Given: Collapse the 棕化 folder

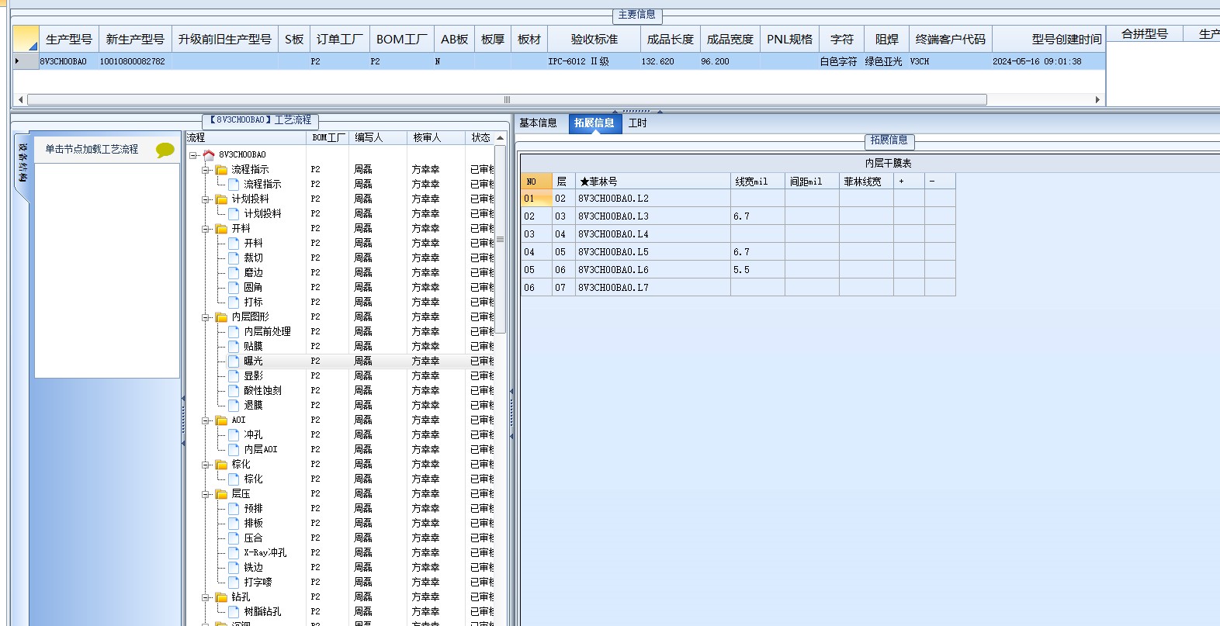Looking at the screenshot, I should [206, 464].
